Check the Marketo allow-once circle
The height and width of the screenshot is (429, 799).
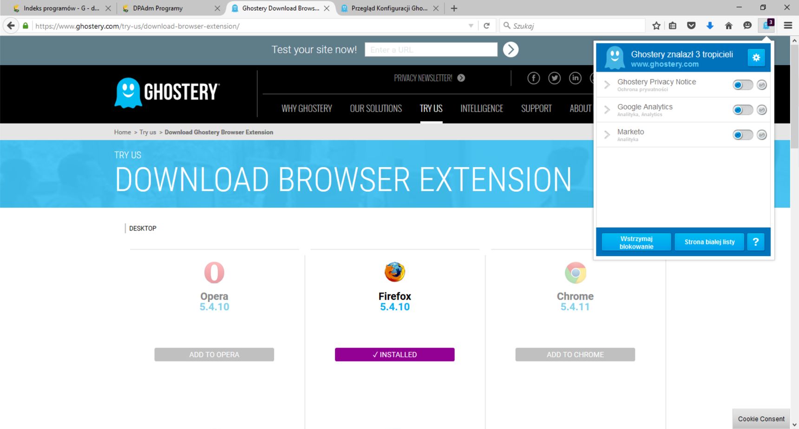761,135
